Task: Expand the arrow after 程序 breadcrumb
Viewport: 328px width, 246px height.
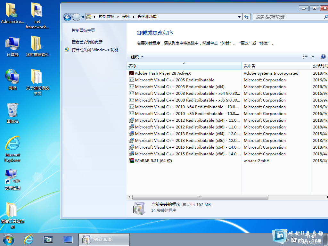Action: pyautogui.click(x=134, y=17)
